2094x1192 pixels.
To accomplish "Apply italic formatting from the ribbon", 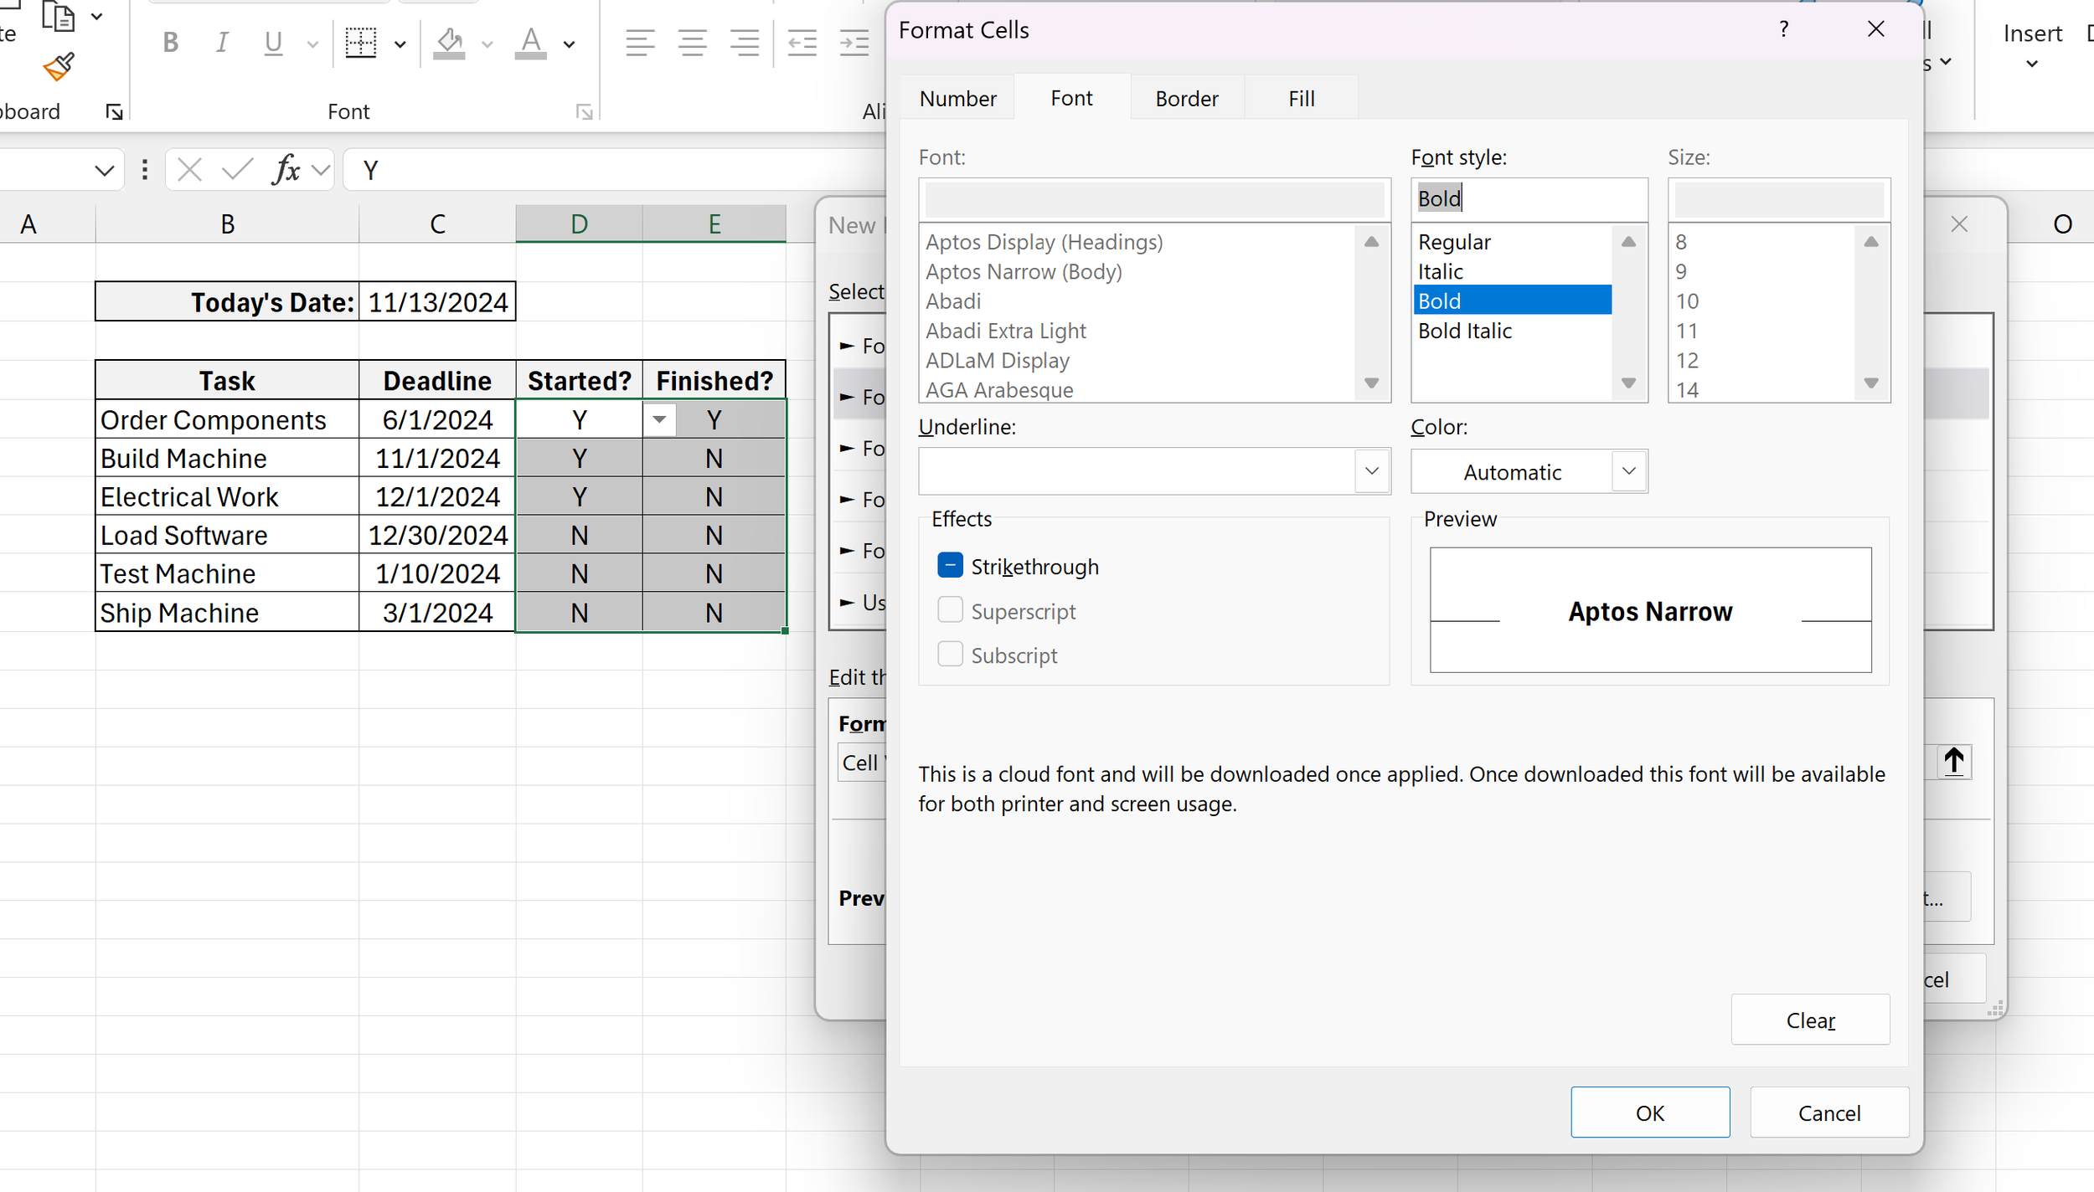I will [221, 43].
